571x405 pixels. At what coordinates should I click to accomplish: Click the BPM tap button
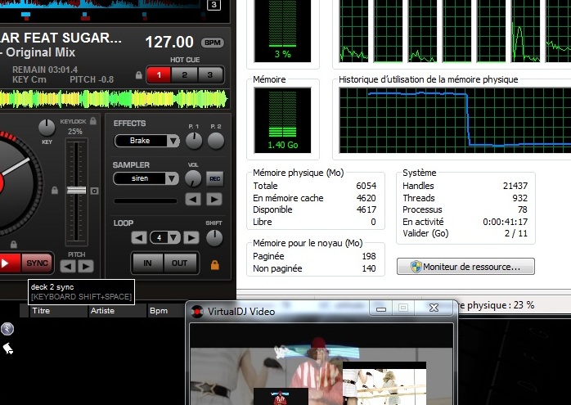[213, 43]
